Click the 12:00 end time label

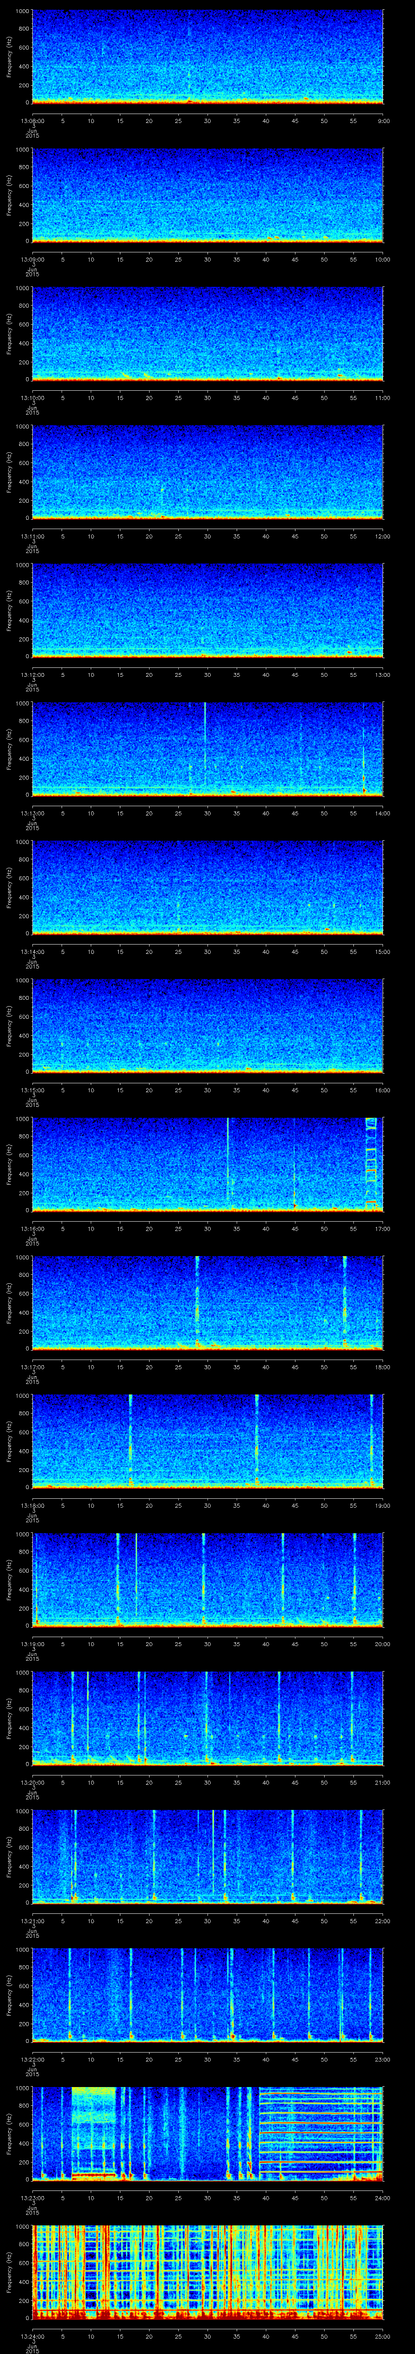383,536
